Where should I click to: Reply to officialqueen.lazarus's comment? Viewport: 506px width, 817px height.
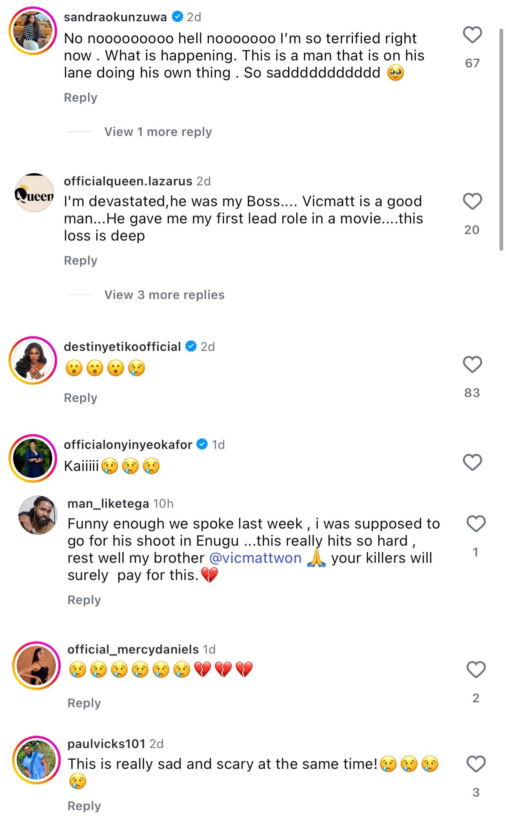81,260
